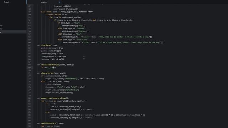Viewport: 228px width, 128px height.
Task: Click the 'for i, item in enumerate(inventory_sprites):' line
Action: tap(64, 101)
